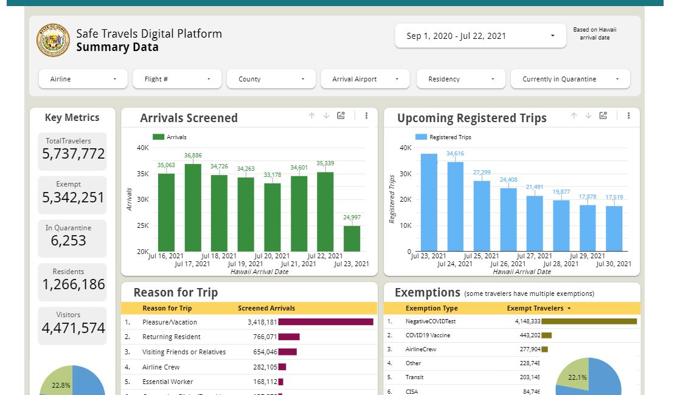Click the 35,063 arrivals bar for Jul 16
This screenshot has width=694, height=395.
click(167, 213)
